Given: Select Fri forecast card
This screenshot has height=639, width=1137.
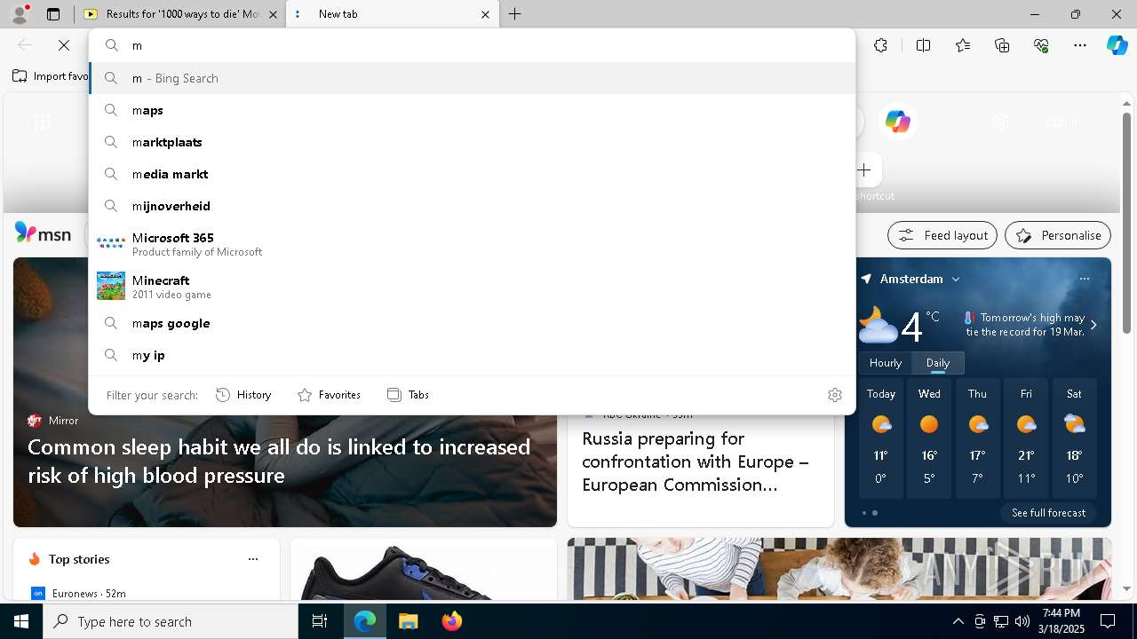Looking at the screenshot, I should tap(1026, 438).
